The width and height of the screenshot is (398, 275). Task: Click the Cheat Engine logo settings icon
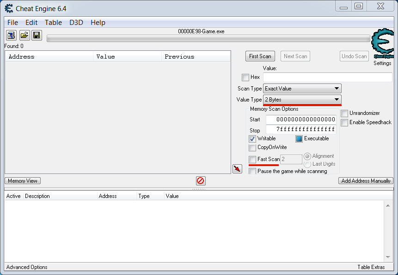click(x=382, y=44)
